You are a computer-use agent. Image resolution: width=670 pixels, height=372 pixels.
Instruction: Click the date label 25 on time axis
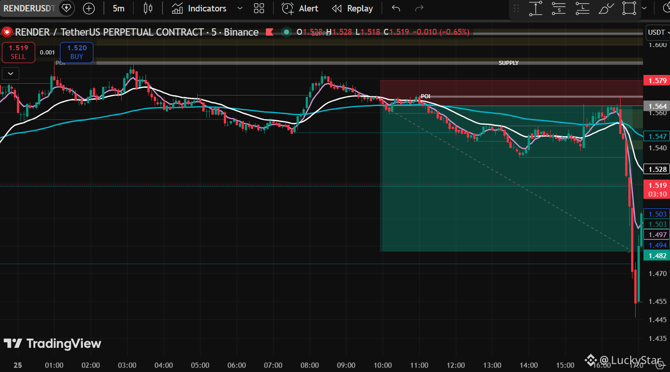click(x=18, y=365)
